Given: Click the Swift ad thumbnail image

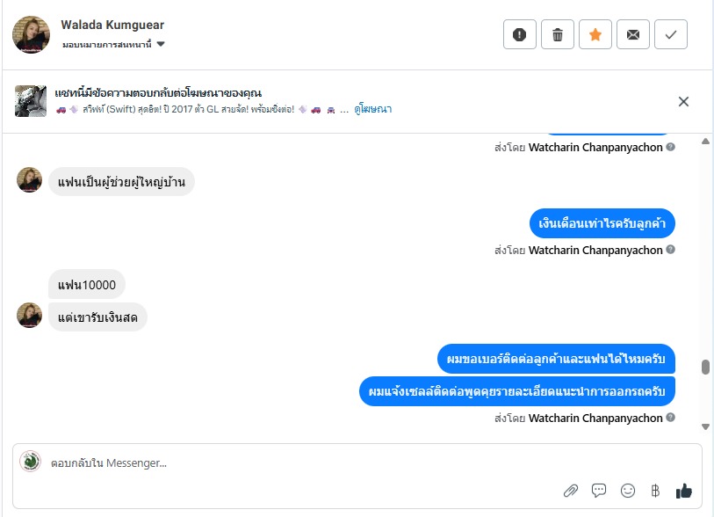Looking at the screenshot, I should click(x=31, y=101).
